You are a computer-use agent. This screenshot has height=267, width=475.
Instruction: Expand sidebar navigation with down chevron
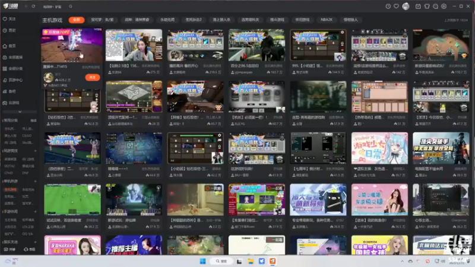pos(20,112)
